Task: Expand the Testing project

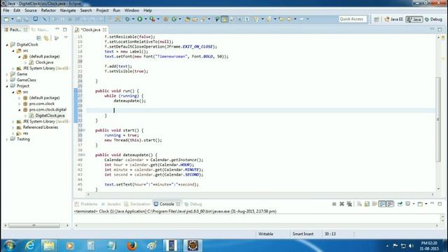Action: 7,139
